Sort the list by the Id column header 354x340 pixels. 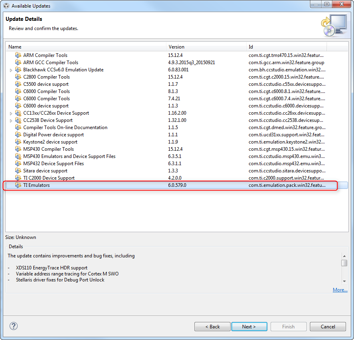coord(286,47)
